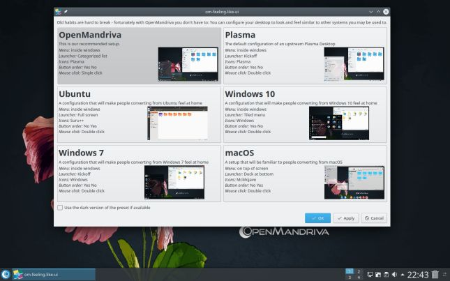
Task: Switch to virtual desktop 2 in pager
Action: 359,271
